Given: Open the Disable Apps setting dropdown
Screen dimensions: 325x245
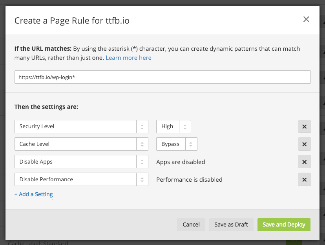Looking at the screenshot, I should coord(75,162).
